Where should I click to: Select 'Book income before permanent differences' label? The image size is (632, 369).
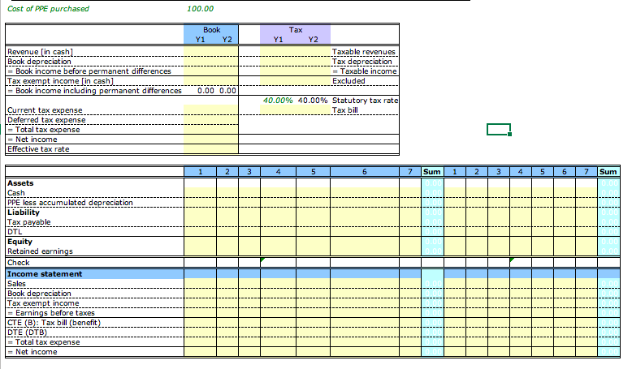[x=89, y=71]
